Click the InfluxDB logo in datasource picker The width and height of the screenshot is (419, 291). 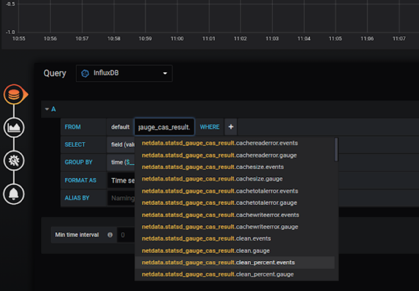click(86, 74)
